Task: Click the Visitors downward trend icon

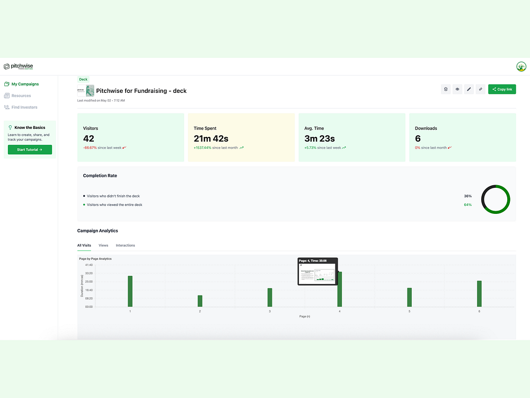Action: click(125, 148)
